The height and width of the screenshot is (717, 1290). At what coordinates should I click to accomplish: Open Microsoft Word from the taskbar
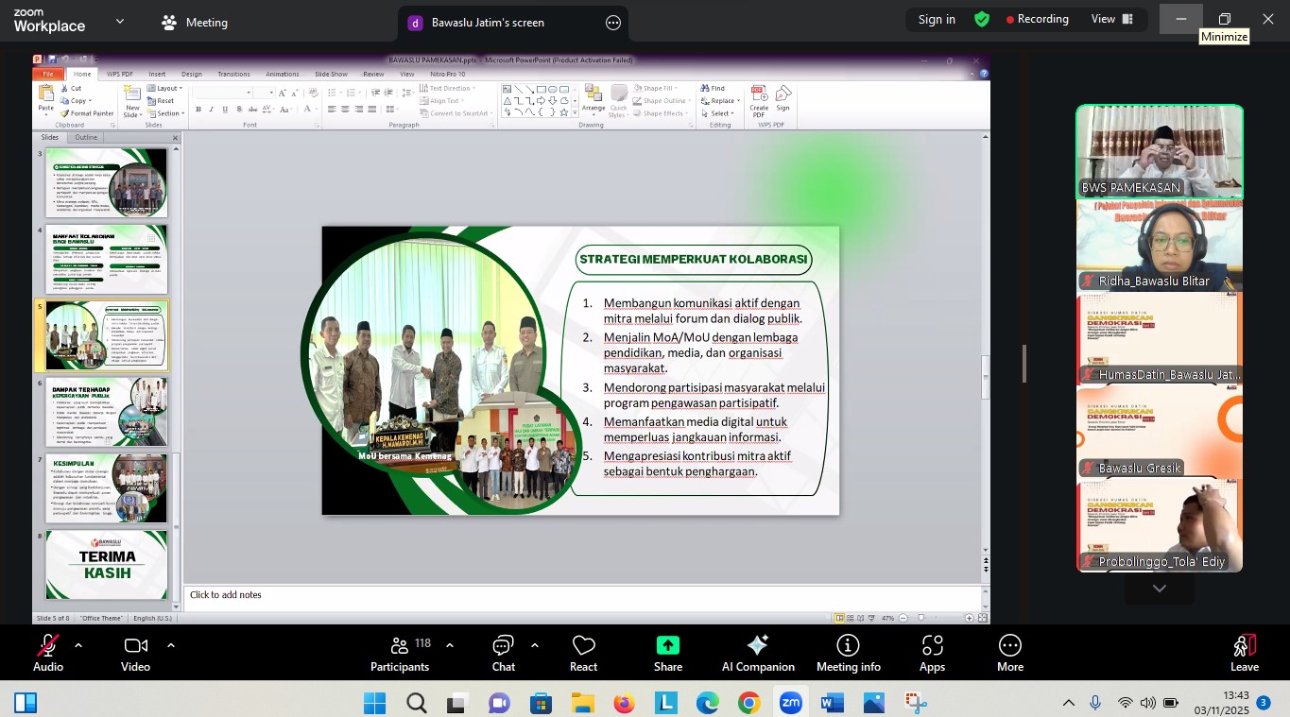click(x=832, y=703)
